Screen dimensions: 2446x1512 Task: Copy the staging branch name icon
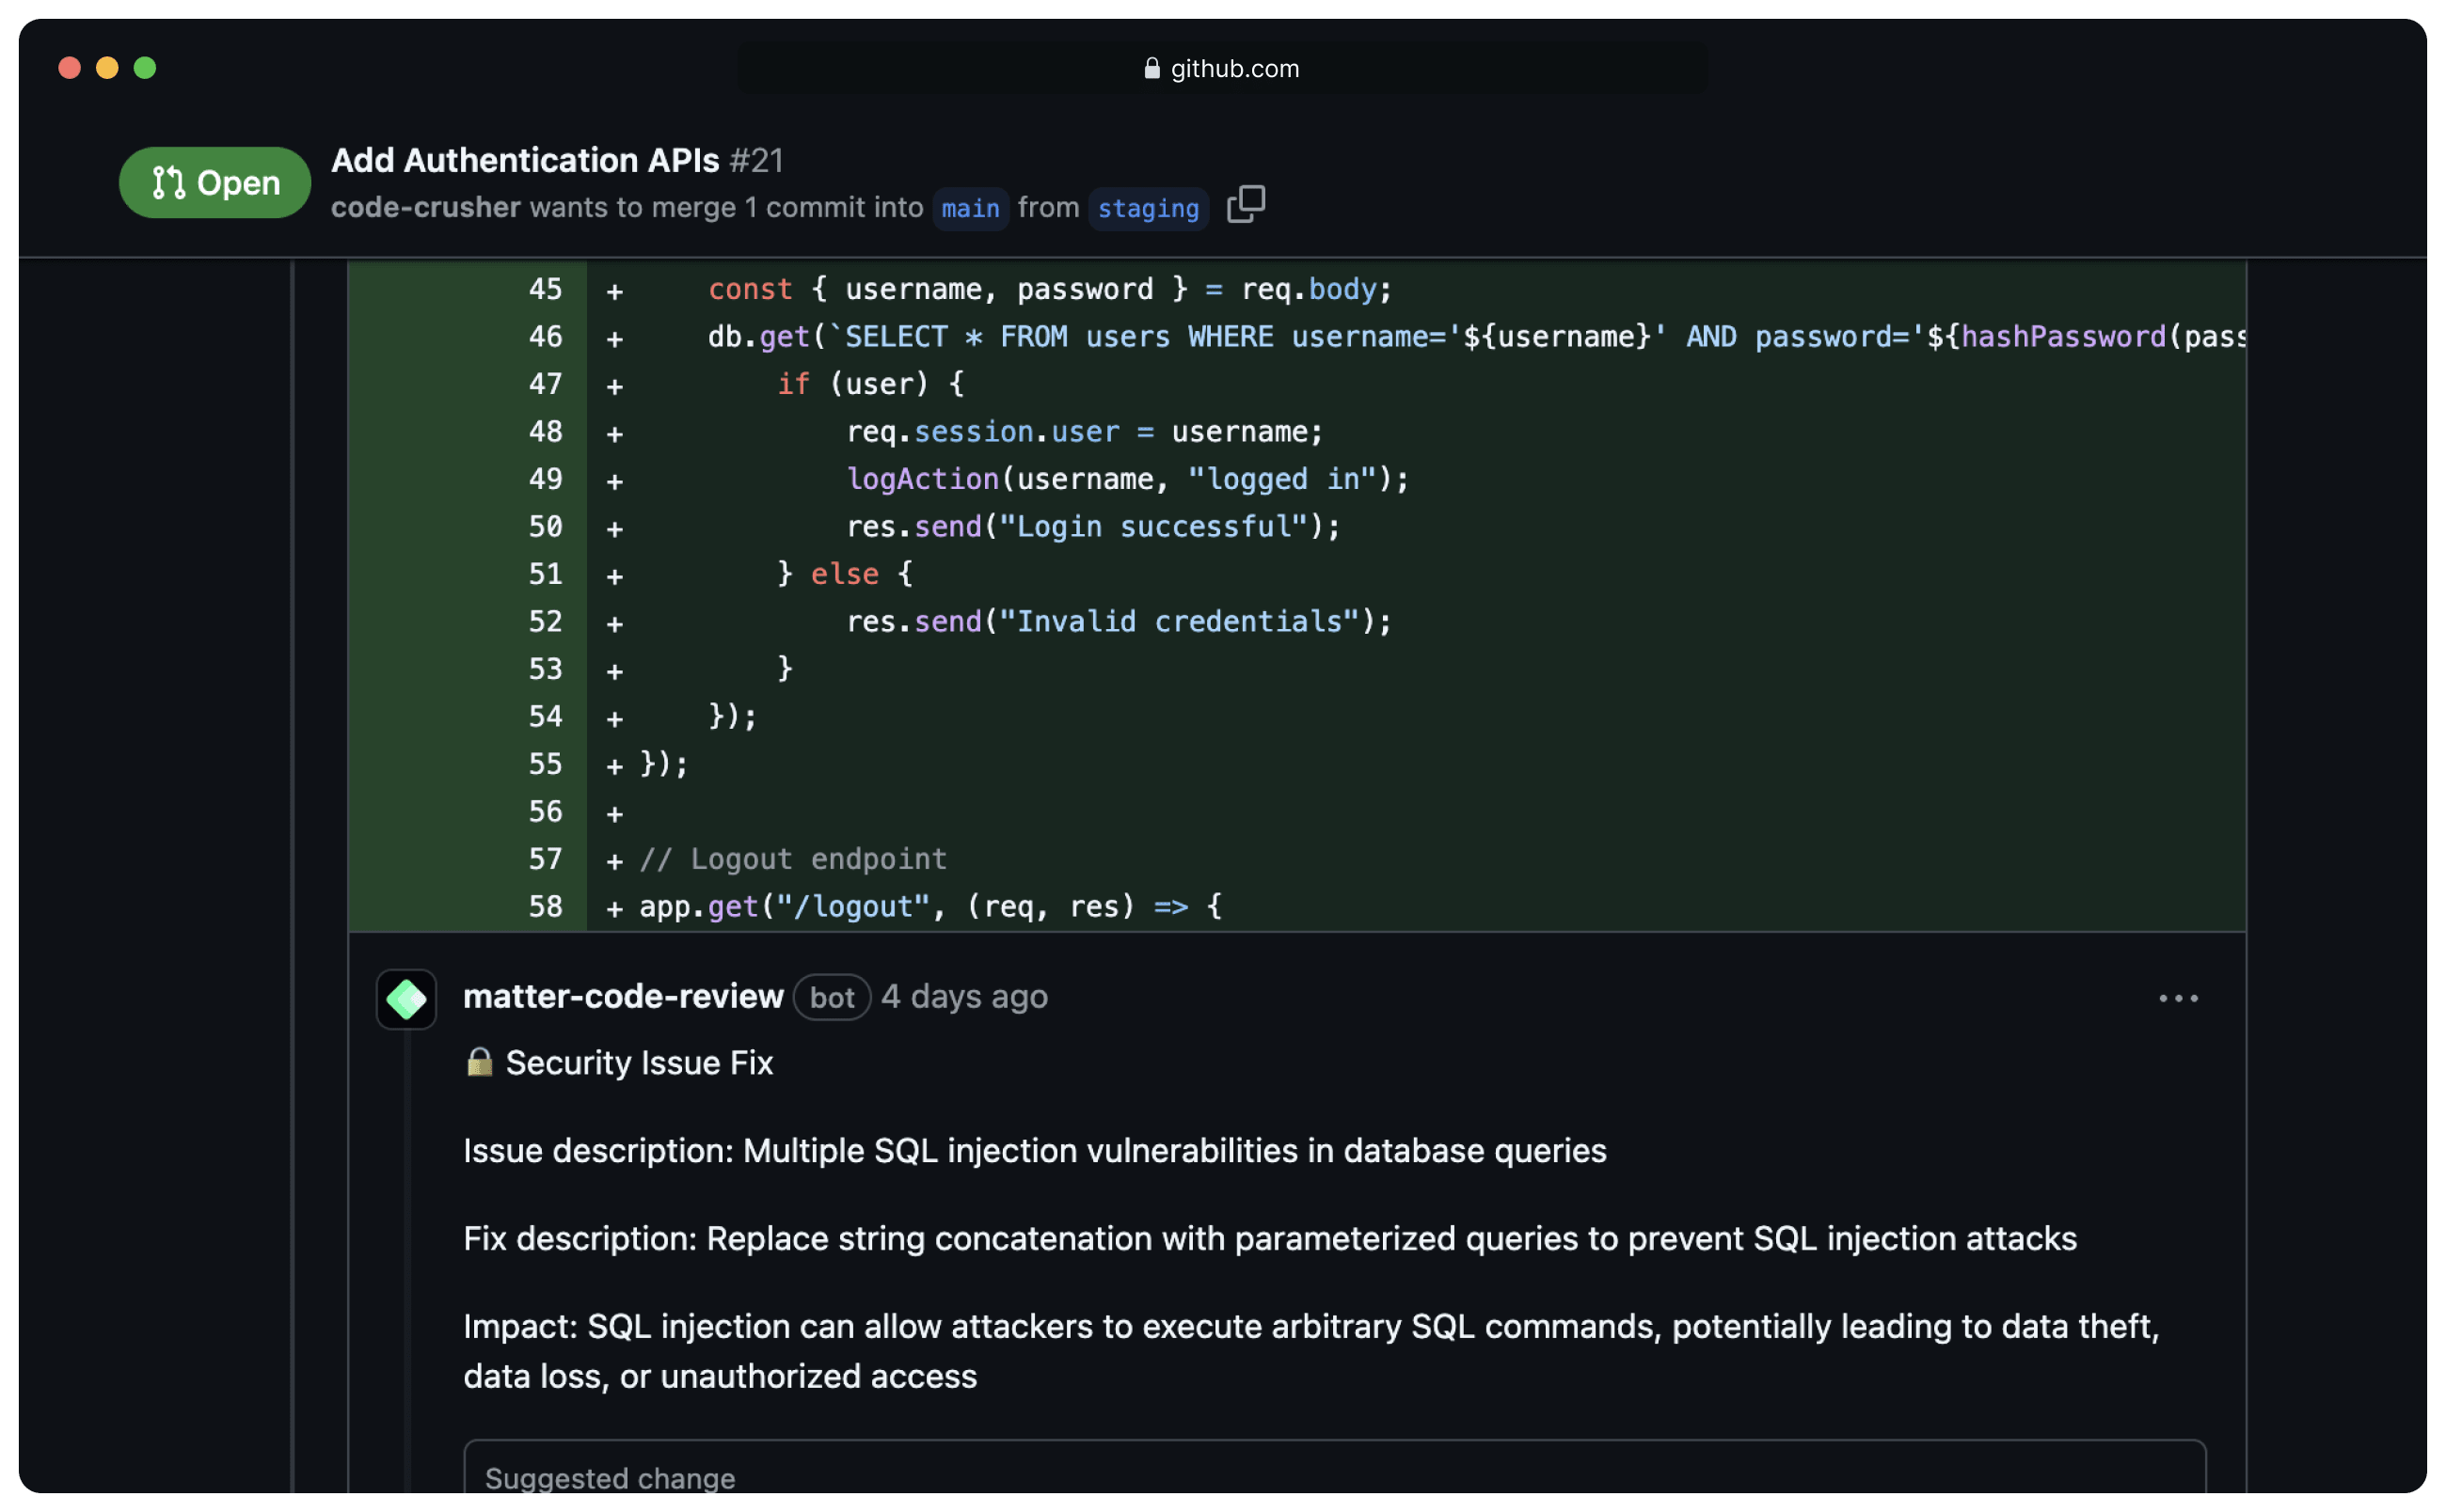tap(1246, 205)
